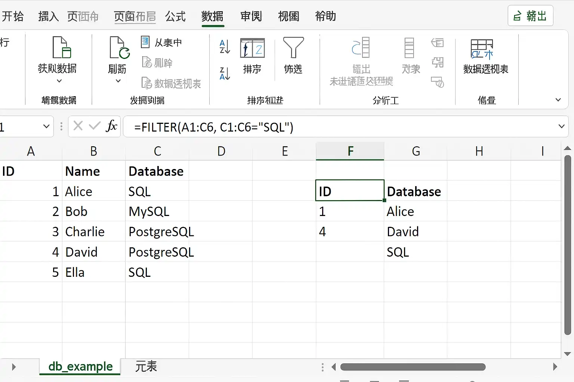Expand the Name Box dropdown
Image resolution: width=574 pixels, height=382 pixels.
[x=46, y=126]
